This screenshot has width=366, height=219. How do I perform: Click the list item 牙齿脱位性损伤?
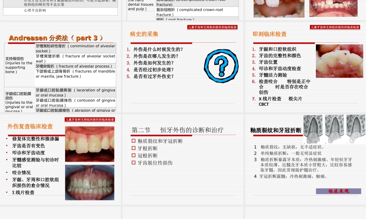(155, 163)
